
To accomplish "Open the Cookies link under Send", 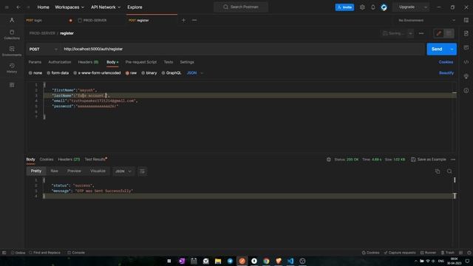I will pyautogui.click(x=446, y=62).
